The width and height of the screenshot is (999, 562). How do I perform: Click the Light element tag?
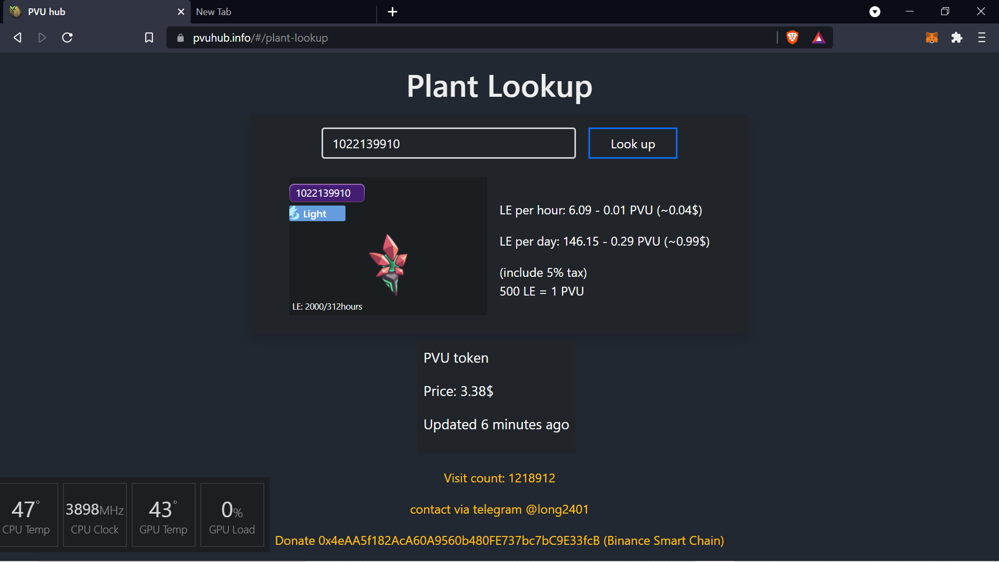[x=317, y=213]
